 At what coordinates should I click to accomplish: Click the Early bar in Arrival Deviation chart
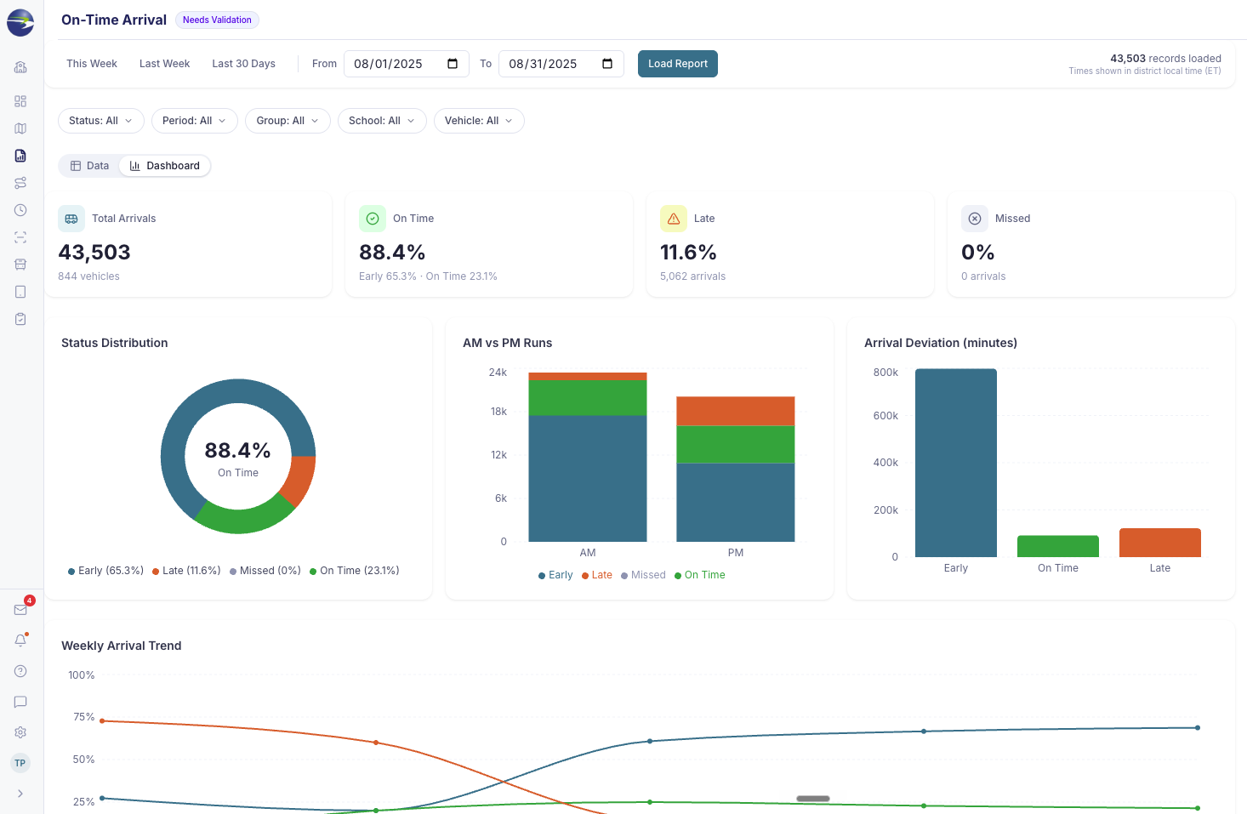(x=956, y=463)
